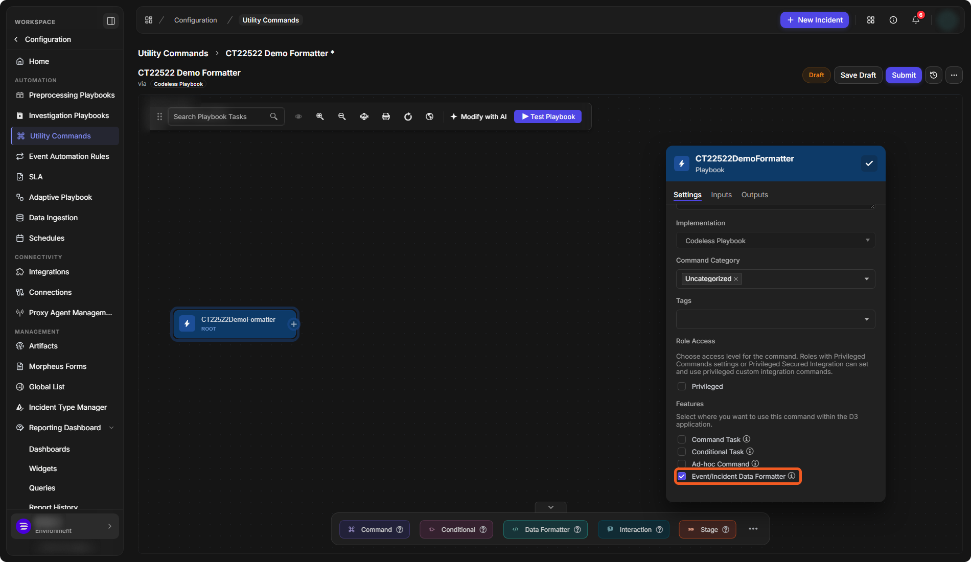Image resolution: width=971 pixels, height=562 pixels.
Task: Click the print playbook icon
Action: pyautogui.click(x=386, y=116)
